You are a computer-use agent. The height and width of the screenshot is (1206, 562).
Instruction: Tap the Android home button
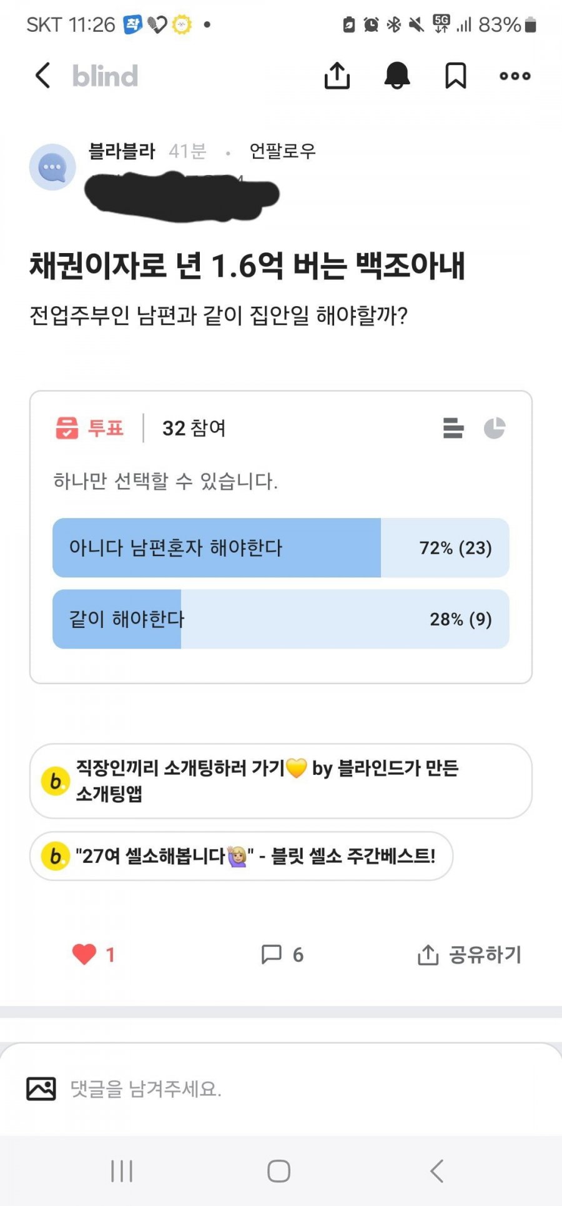(279, 1170)
